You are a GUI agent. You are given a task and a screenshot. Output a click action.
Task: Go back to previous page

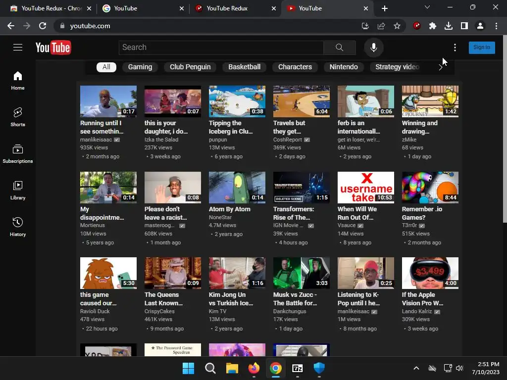(x=11, y=26)
